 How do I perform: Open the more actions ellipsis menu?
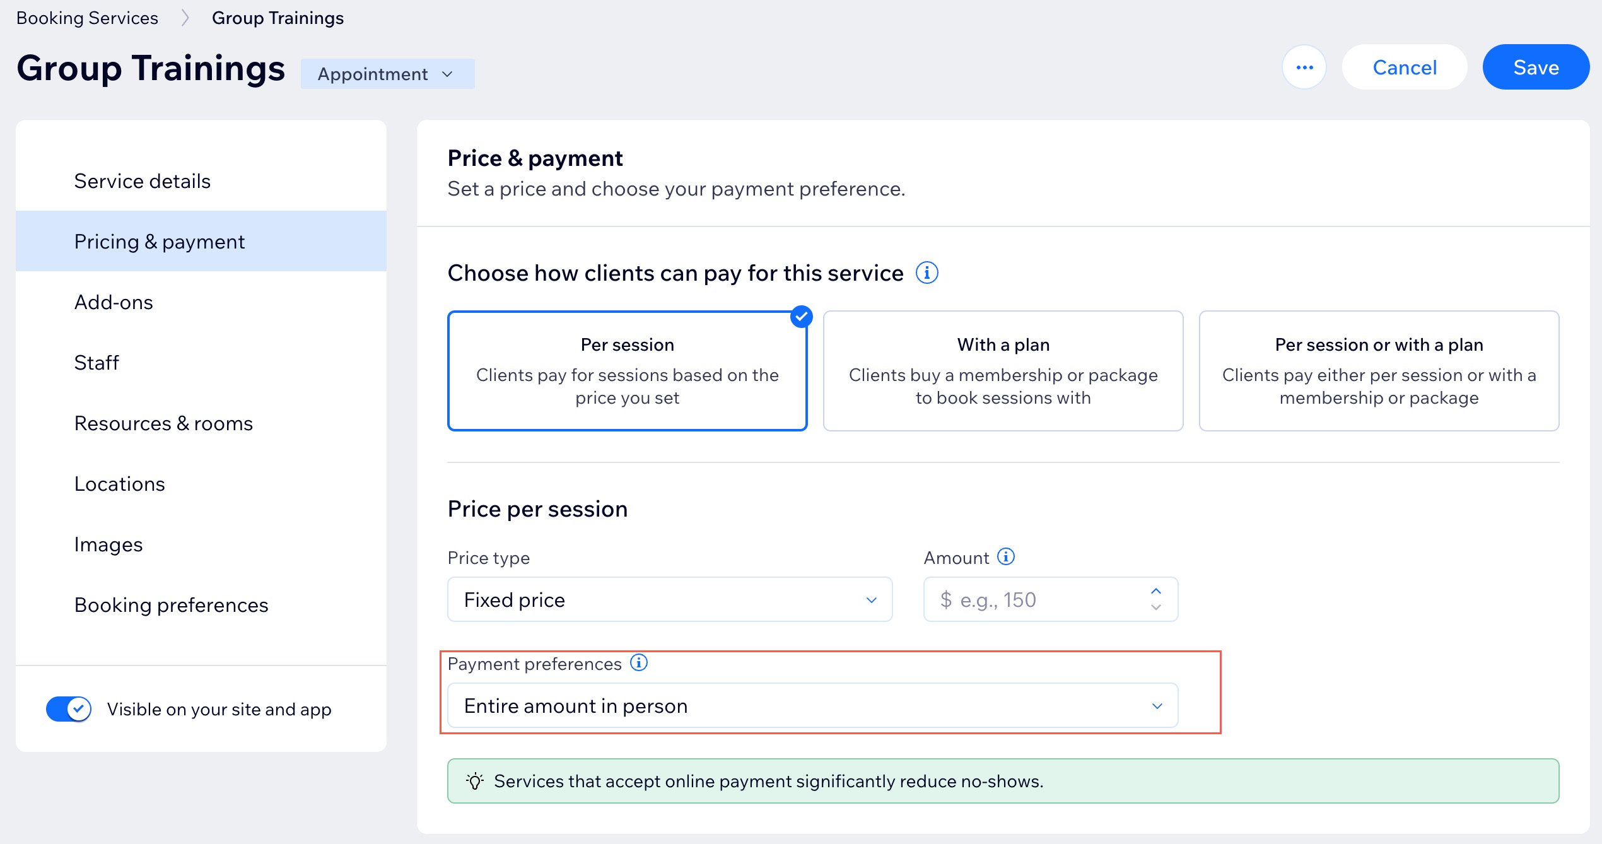[x=1304, y=67]
